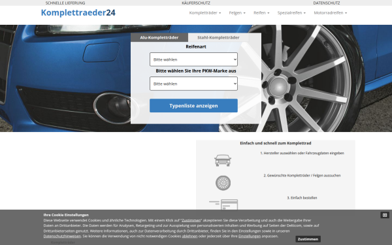
Task: Click the car icon in steps panel
Action: pos(223,161)
